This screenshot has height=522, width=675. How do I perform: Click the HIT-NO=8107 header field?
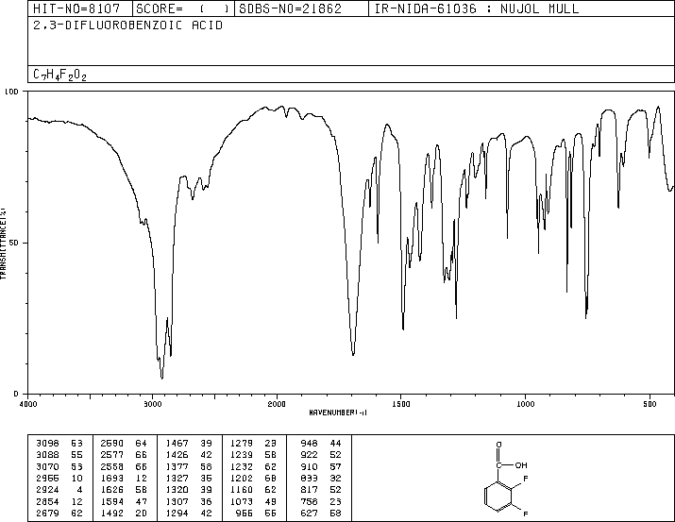(80, 8)
